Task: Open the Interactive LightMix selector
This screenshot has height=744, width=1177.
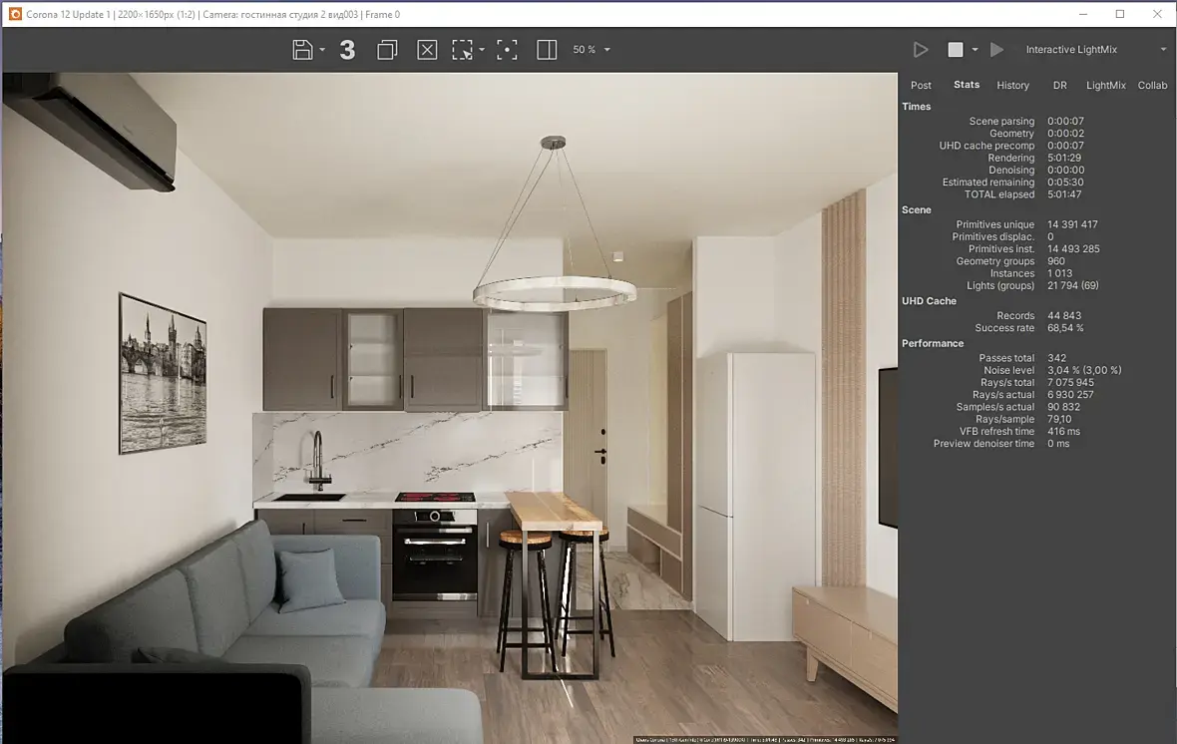Action: pos(1095,50)
